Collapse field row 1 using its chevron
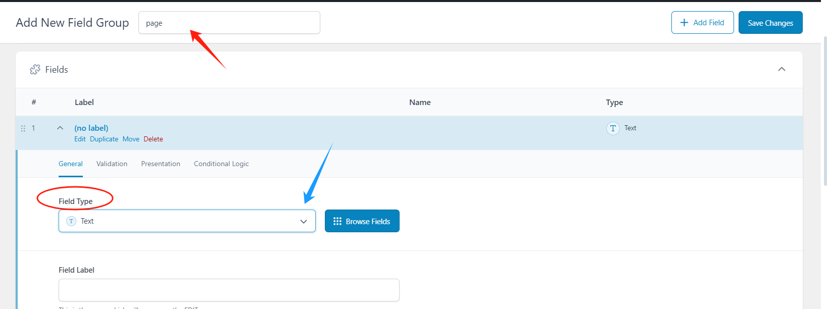Image resolution: width=827 pixels, height=309 pixels. [x=60, y=128]
